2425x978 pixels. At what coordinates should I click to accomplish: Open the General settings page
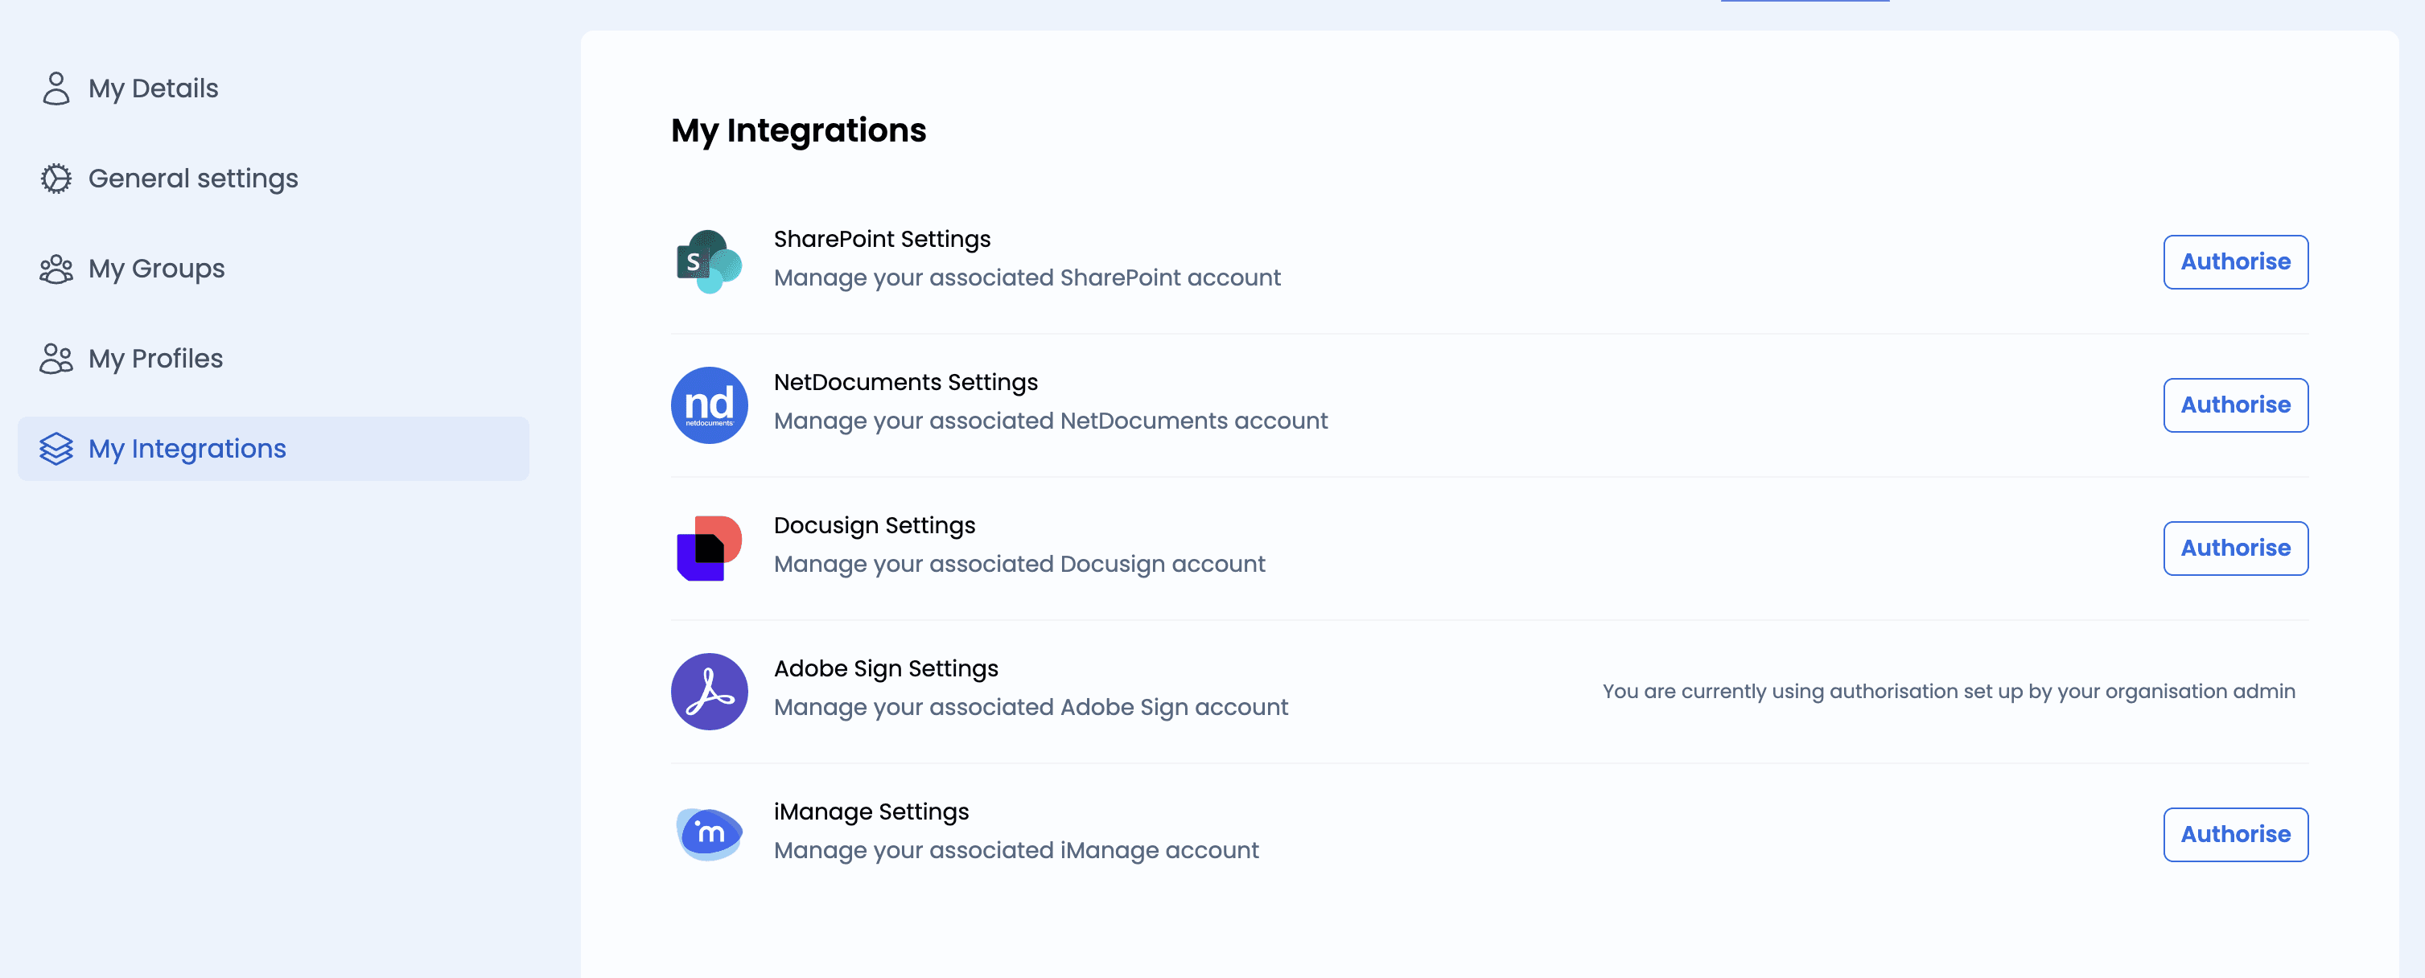tap(193, 179)
